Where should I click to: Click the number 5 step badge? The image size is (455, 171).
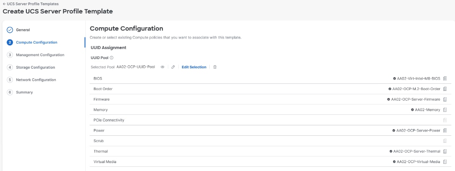pos(10,80)
